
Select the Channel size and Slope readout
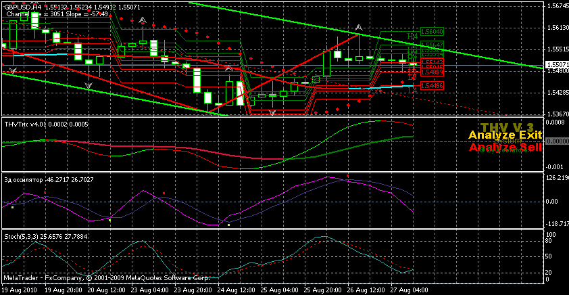coord(57,14)
